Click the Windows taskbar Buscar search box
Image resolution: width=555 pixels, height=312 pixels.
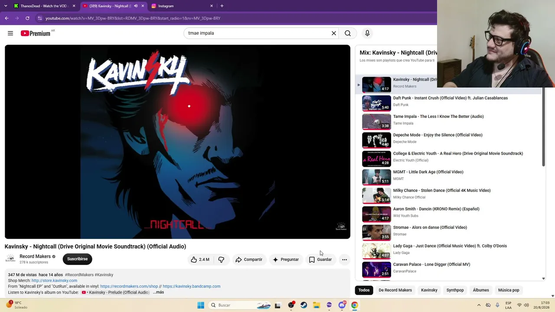coord(240,305)
